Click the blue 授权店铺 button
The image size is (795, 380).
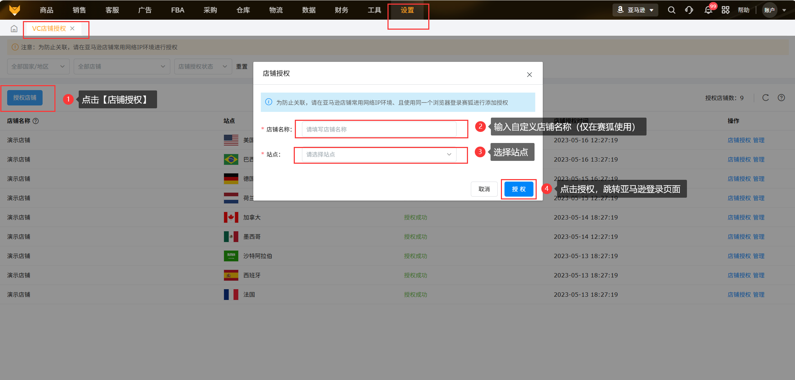[x=25, y=98]
